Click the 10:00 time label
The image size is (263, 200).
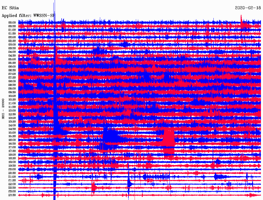(x=12, y=96)
